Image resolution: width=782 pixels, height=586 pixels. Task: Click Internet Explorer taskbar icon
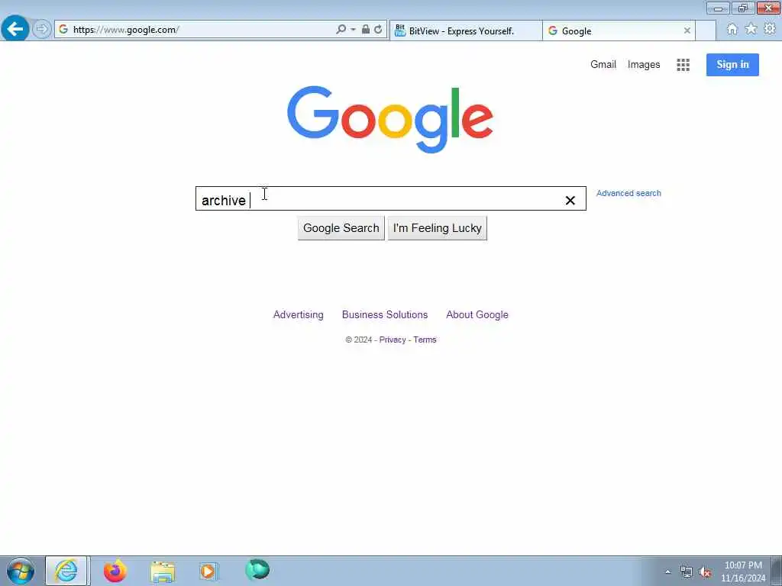pyautogui.click(x=66, y=571)
